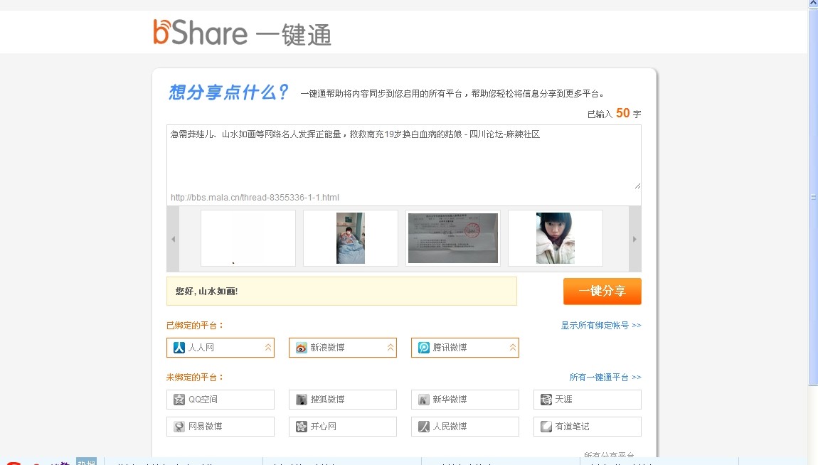This screenshot has height=465, width=818.
Task: Click the QQ空间 star icon
Action: (x=179, y=400)
